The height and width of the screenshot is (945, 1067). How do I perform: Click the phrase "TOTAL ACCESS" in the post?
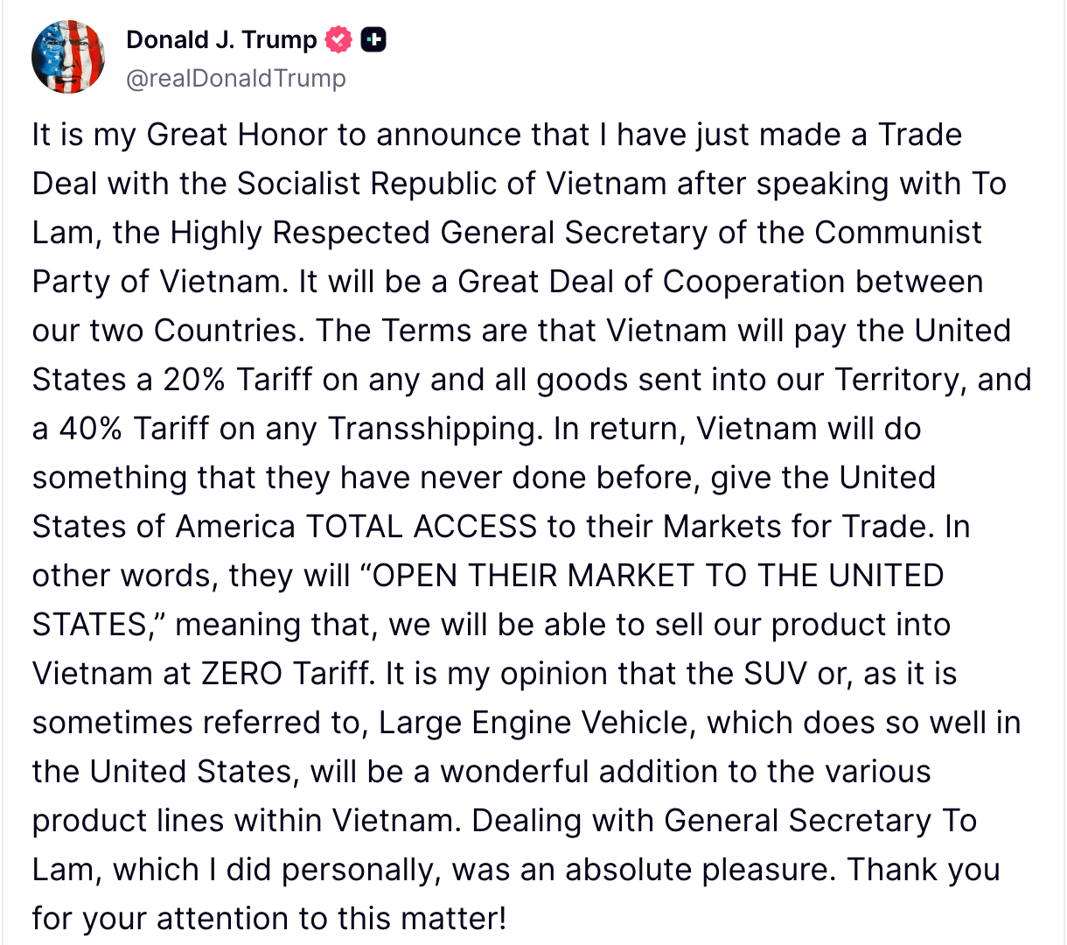click(x=421, y=527)
